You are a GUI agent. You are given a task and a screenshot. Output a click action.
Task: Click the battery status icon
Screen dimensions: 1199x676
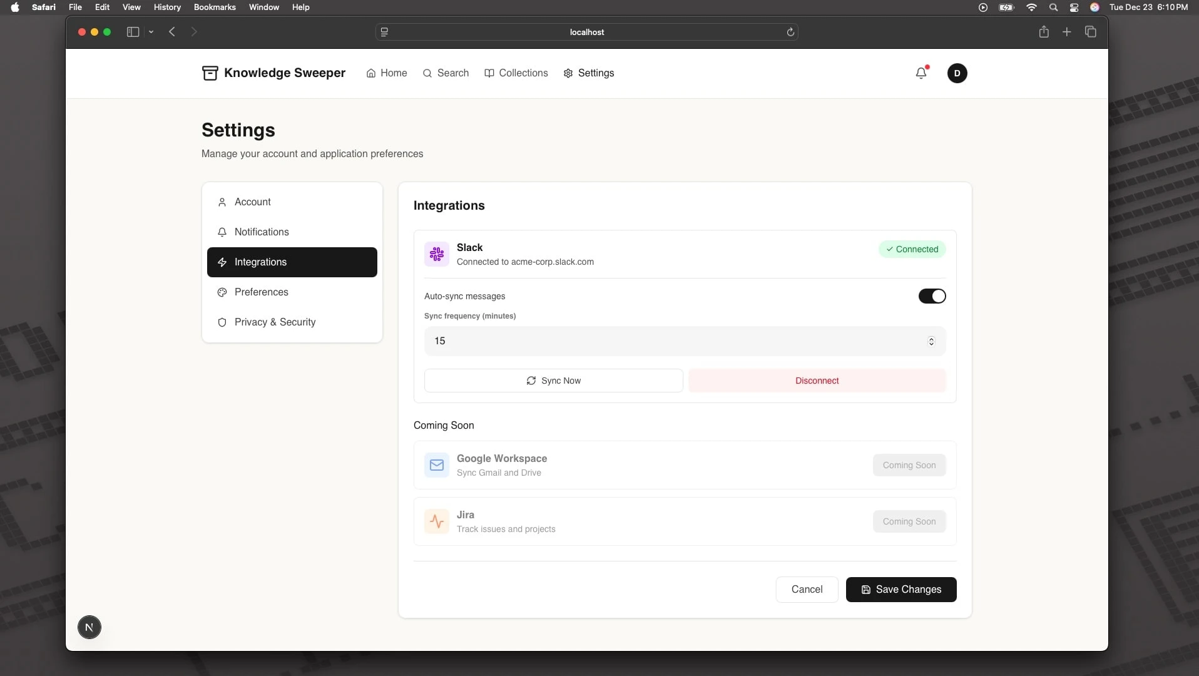(1006, 8)
